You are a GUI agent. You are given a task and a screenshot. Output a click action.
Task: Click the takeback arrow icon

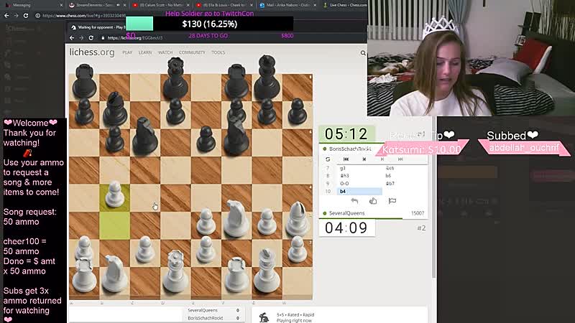pos(354,201)
